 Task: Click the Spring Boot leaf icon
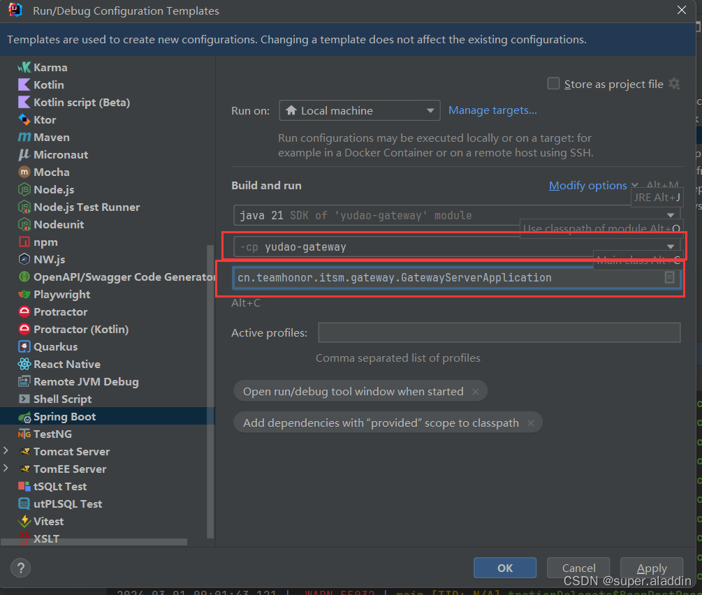(x=24, y=417)
